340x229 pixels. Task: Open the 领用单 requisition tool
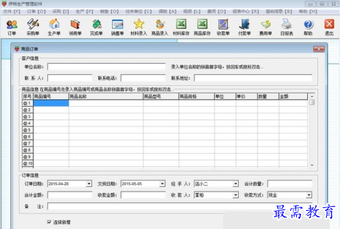(75, 27)
